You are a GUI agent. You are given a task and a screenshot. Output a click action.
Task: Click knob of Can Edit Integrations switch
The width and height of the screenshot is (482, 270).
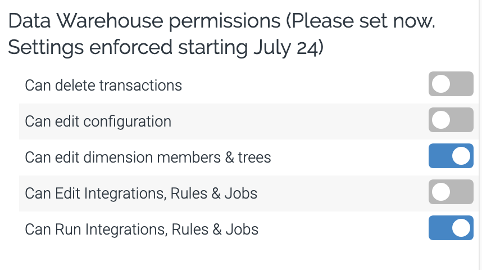(442, 193)
